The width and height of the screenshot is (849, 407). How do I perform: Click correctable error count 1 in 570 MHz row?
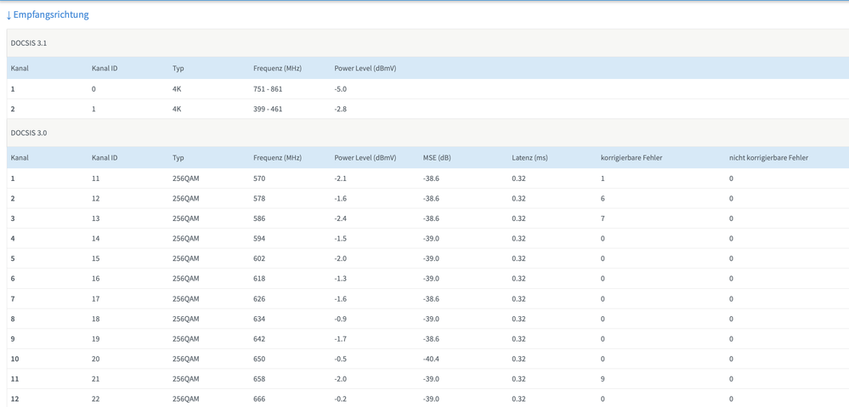(x=603, y=178)
